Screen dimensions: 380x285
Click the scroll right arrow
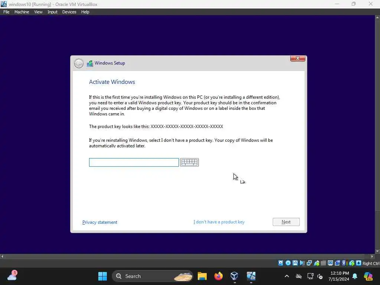373,256
